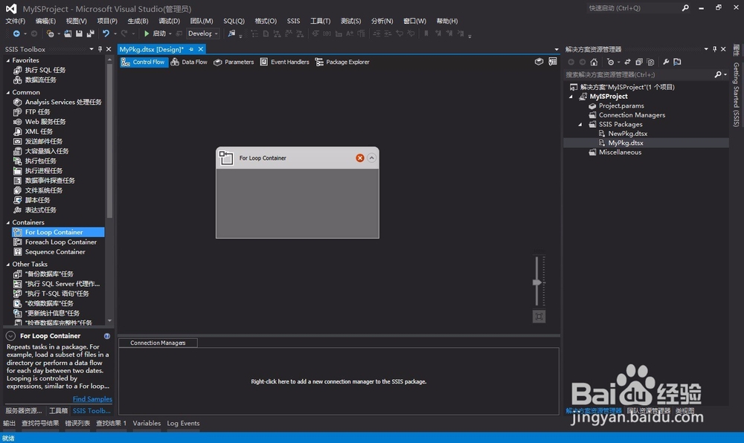Click the green Start debugging arrow

tap(147, 33)
